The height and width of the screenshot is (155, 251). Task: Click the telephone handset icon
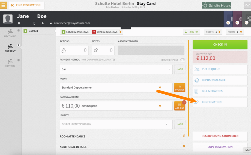pyautogui.click(x=43, y=23)
